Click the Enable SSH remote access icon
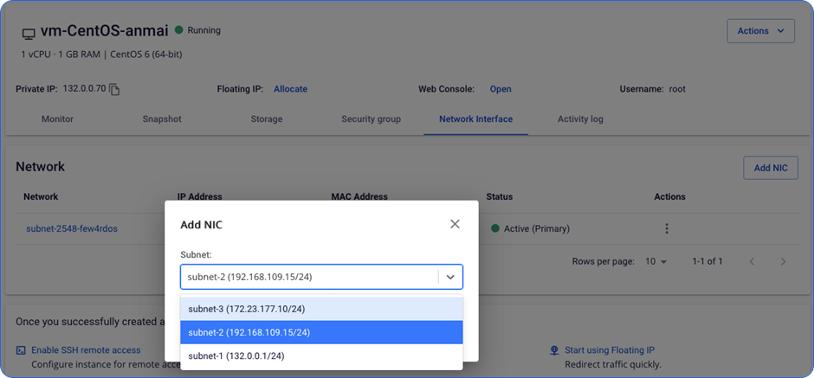Screen dimensions: 814x378 pos(21,350)
